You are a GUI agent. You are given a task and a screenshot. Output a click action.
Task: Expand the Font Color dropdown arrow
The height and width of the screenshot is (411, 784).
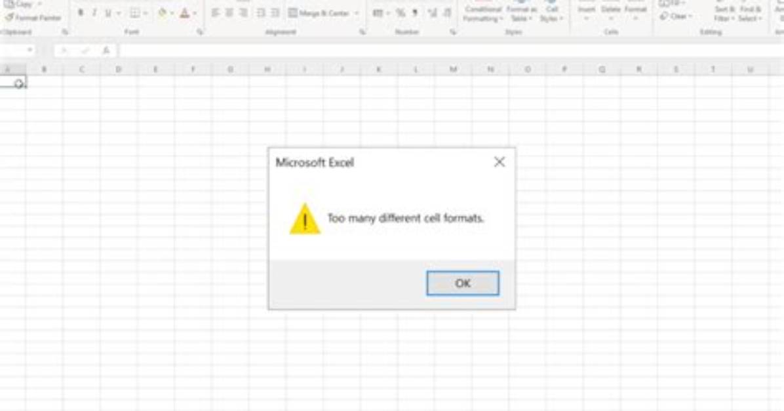pos(195,14)
